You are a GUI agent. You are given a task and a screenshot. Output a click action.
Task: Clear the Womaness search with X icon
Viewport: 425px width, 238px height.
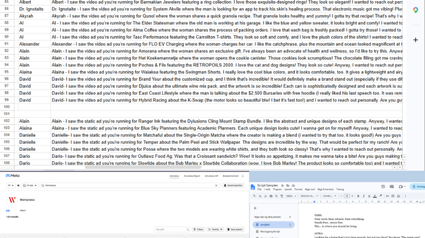coord(217,185)
